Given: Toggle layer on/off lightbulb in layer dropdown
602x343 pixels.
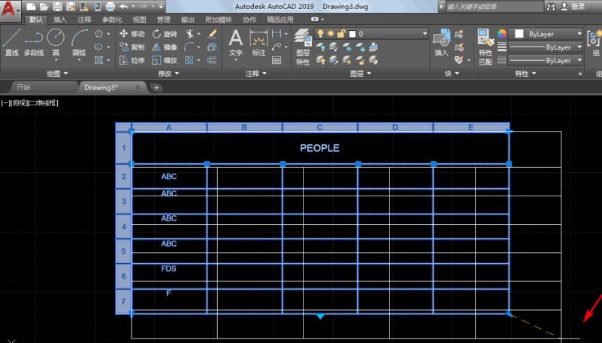Looking at the screenshot, I should (x=320, y=34).
